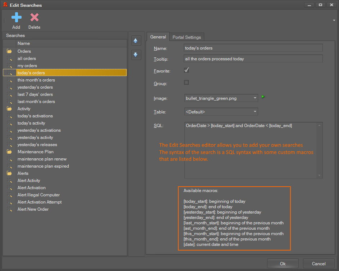Screen dimensions: 339x271
Task: Click into the Tooltip text field
Action: pos(253,59)
